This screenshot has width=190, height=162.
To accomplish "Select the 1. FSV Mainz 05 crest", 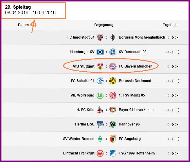I will (x=113, y=95).
